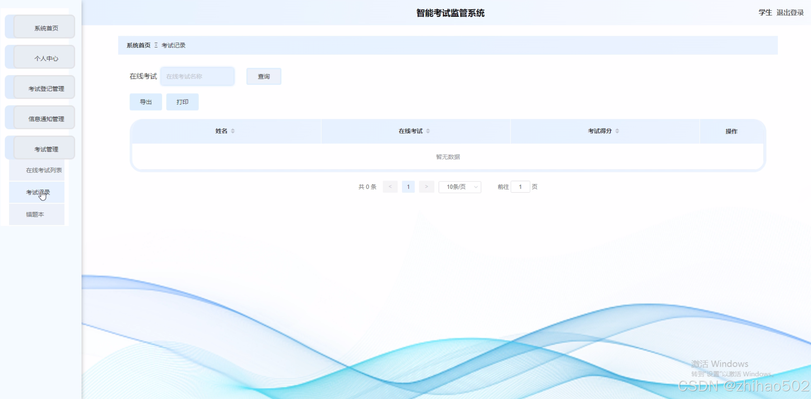Click the 查询 search button

[264, 76]
